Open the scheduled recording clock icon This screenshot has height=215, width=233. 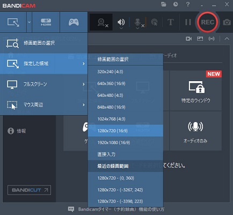pos(176,4)
